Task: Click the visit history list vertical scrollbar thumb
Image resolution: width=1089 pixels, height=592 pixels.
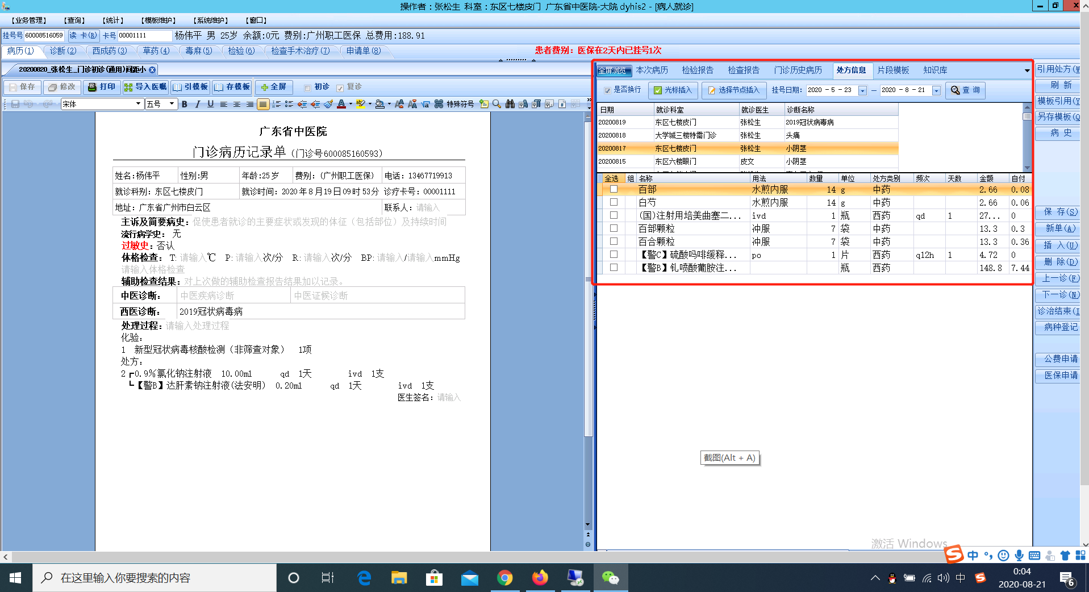Action: click(1027, 116)
